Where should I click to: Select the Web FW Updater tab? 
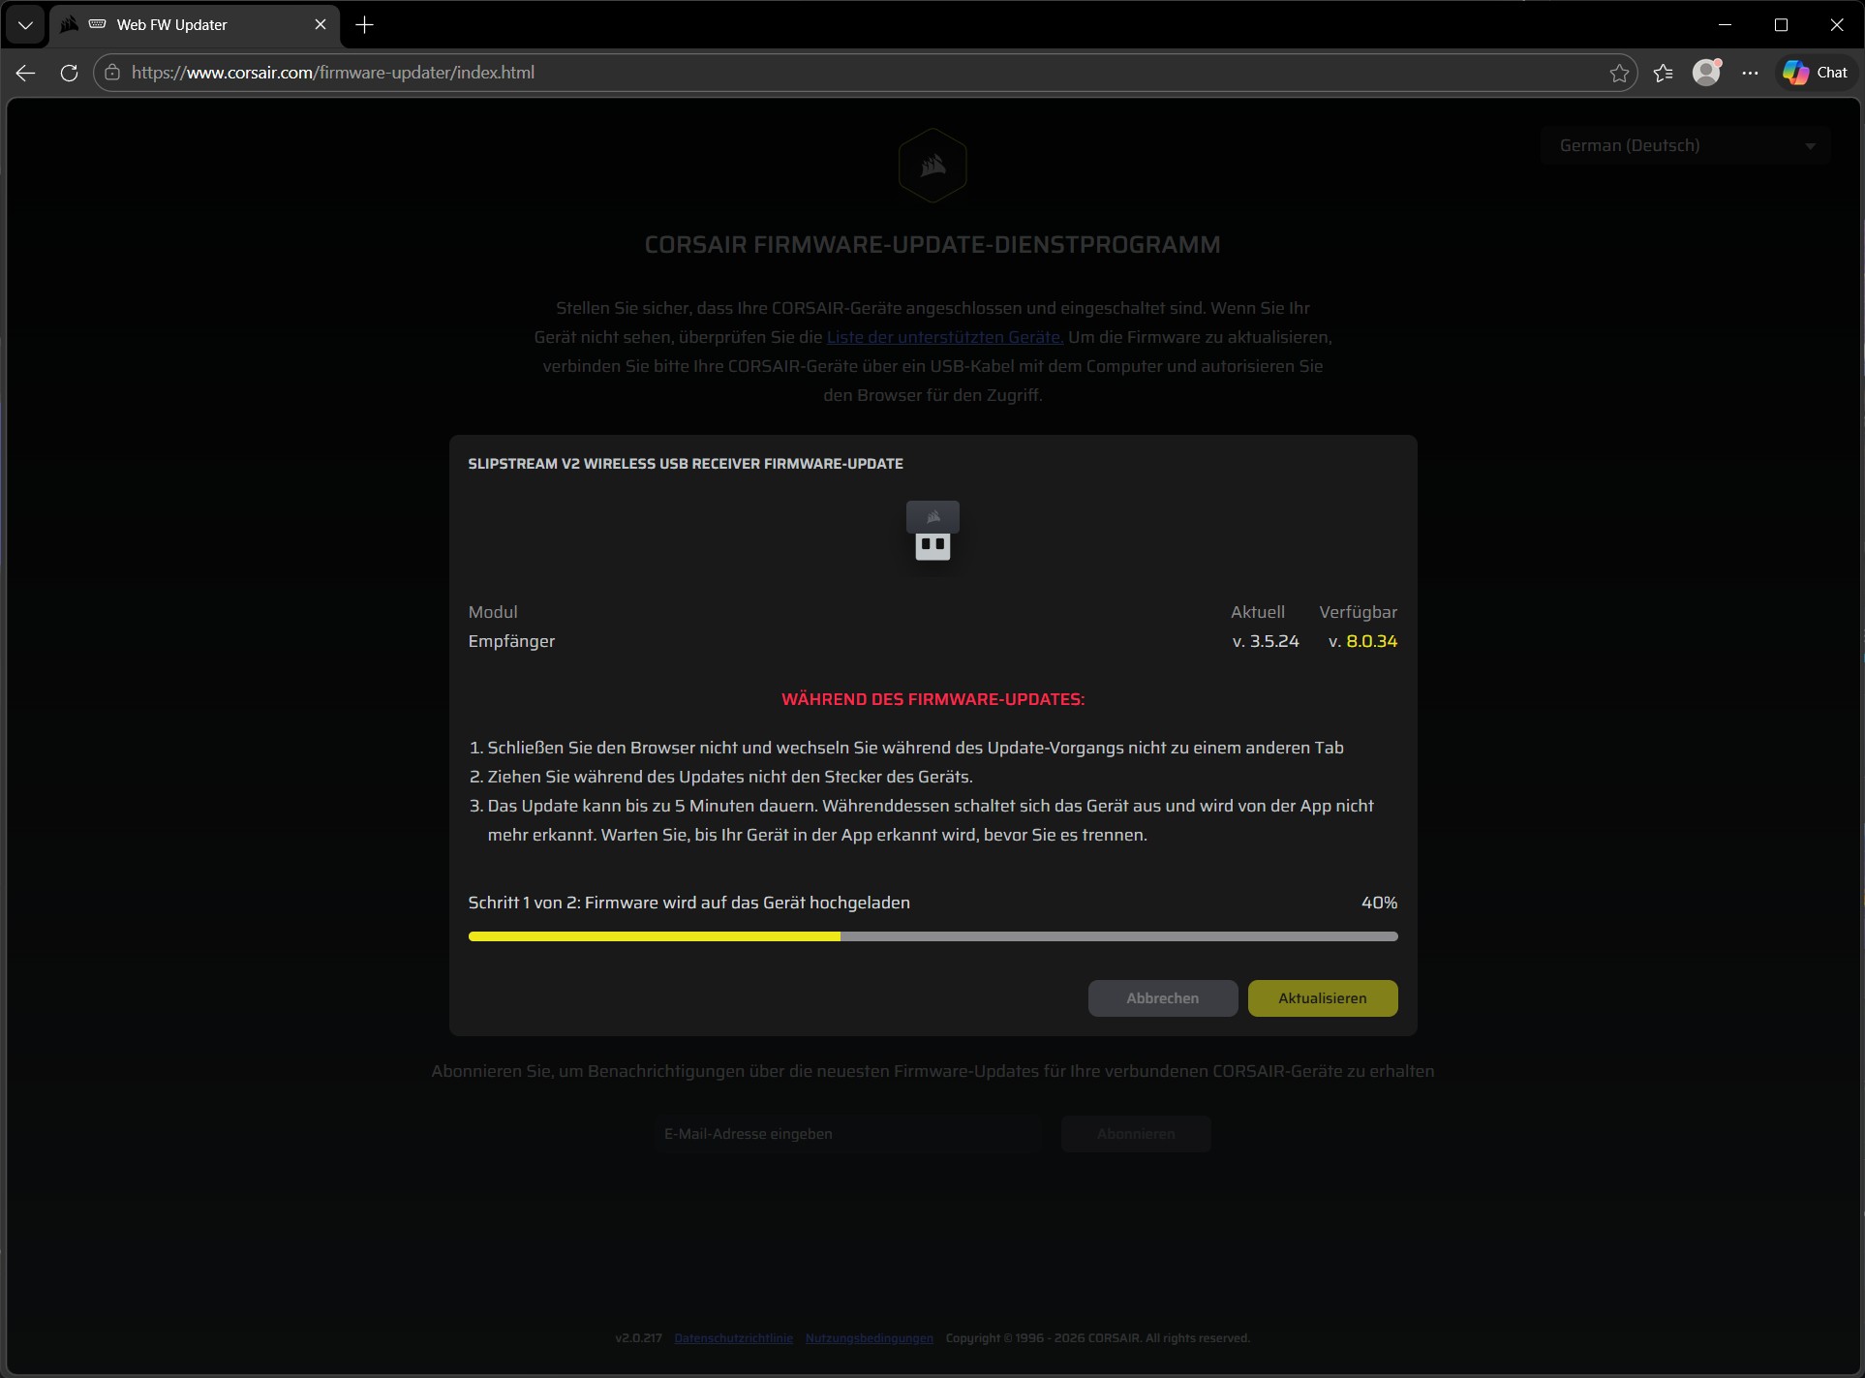(172, 25)
